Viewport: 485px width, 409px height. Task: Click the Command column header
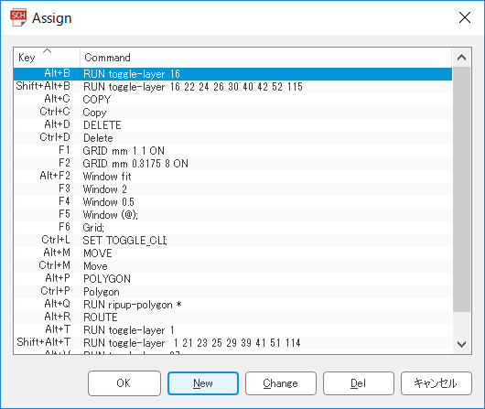(265, 58)
